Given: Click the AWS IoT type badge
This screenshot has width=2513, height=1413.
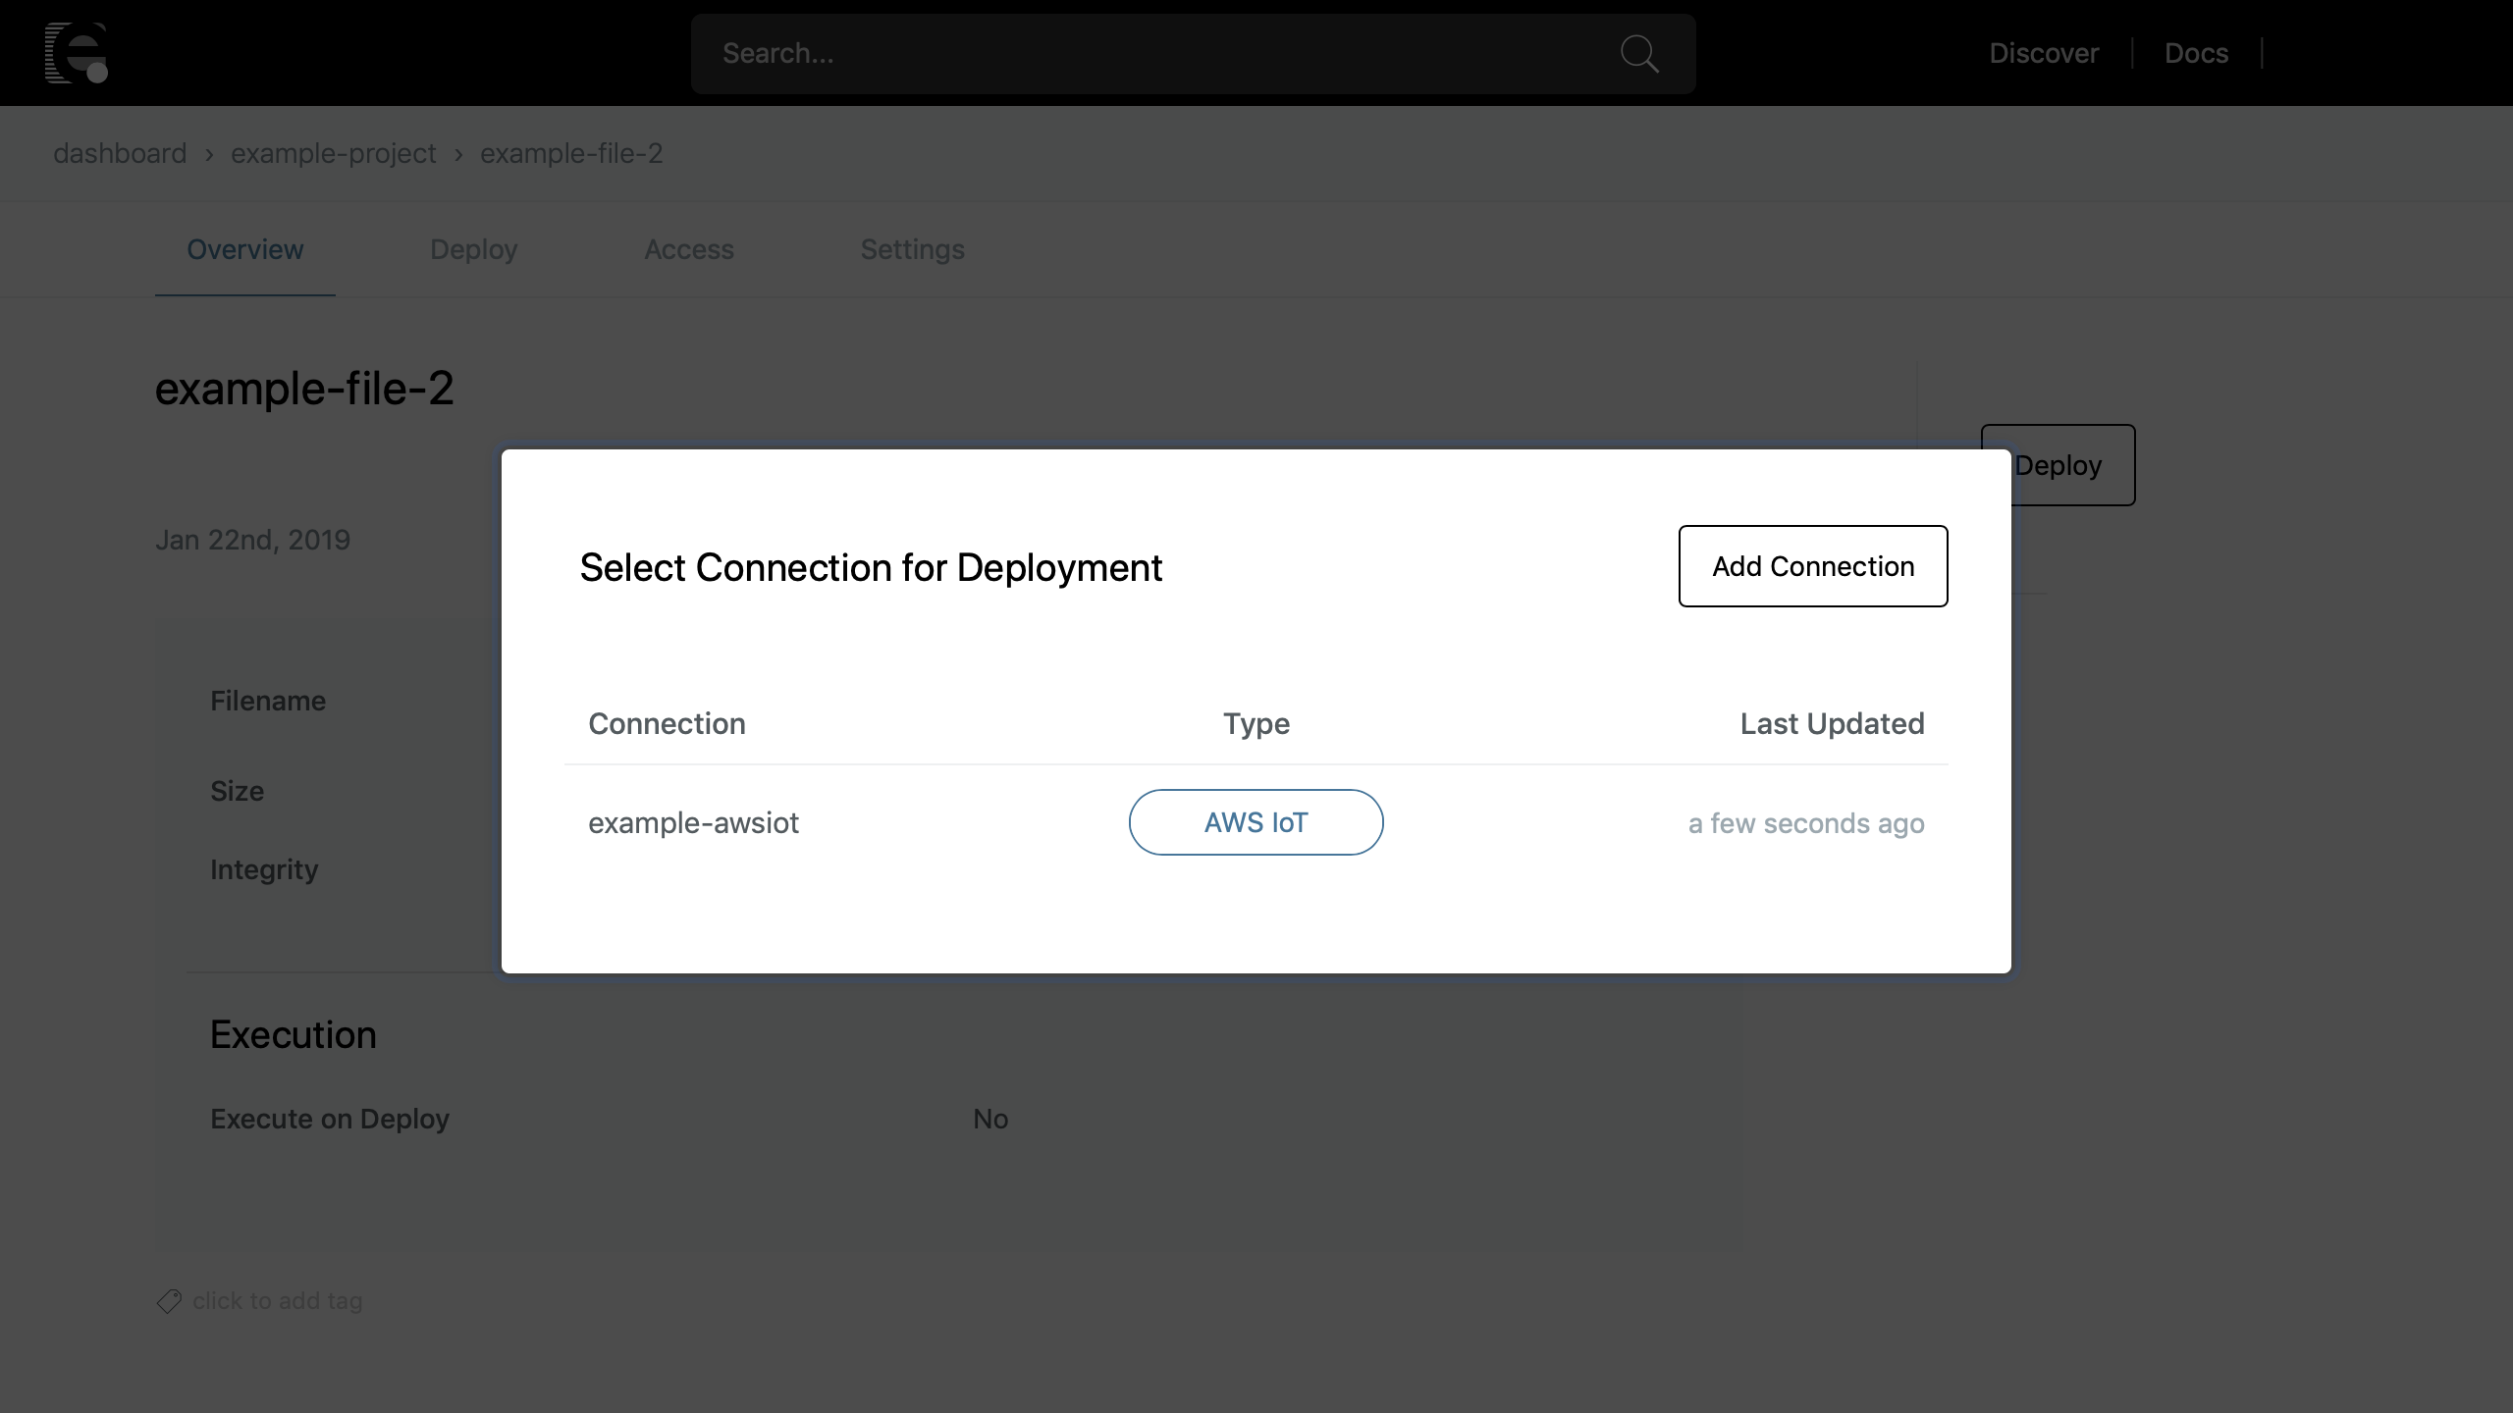Looking at the screenshot, I should point(1256,822).
